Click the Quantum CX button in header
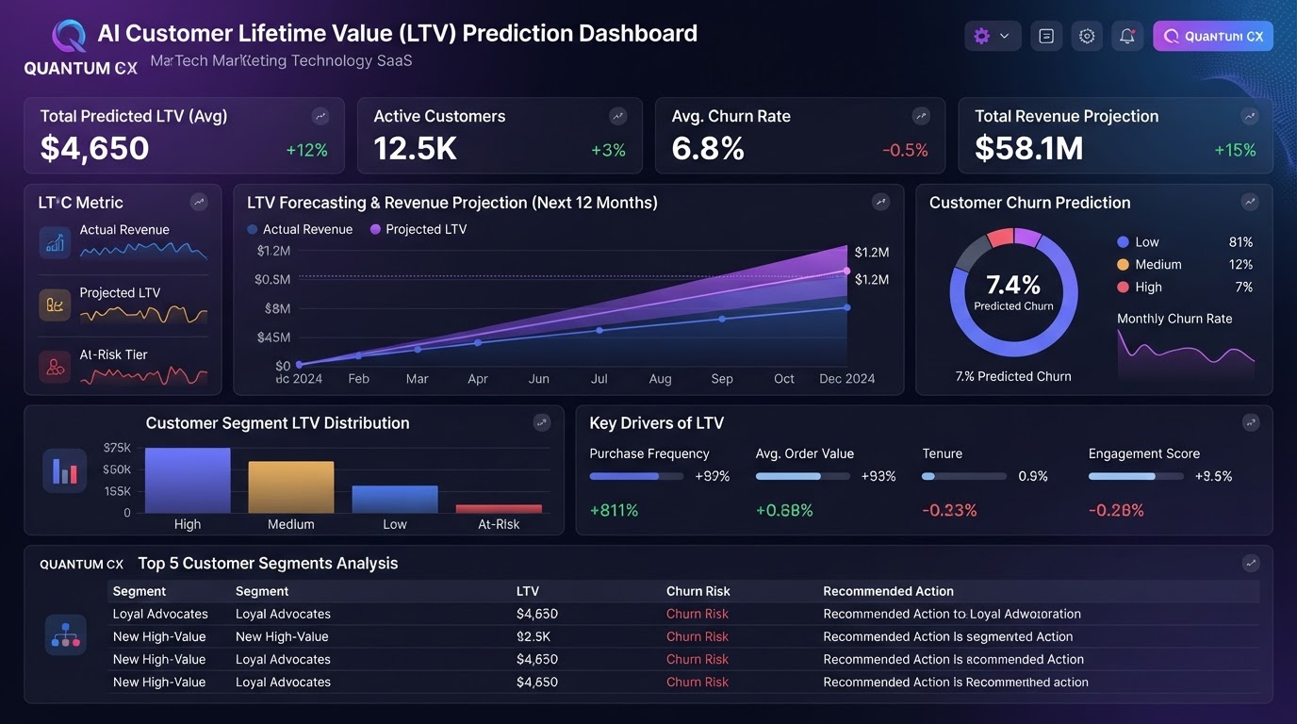The width and height of the screenshot is (1297, 724). [1213, 36]
